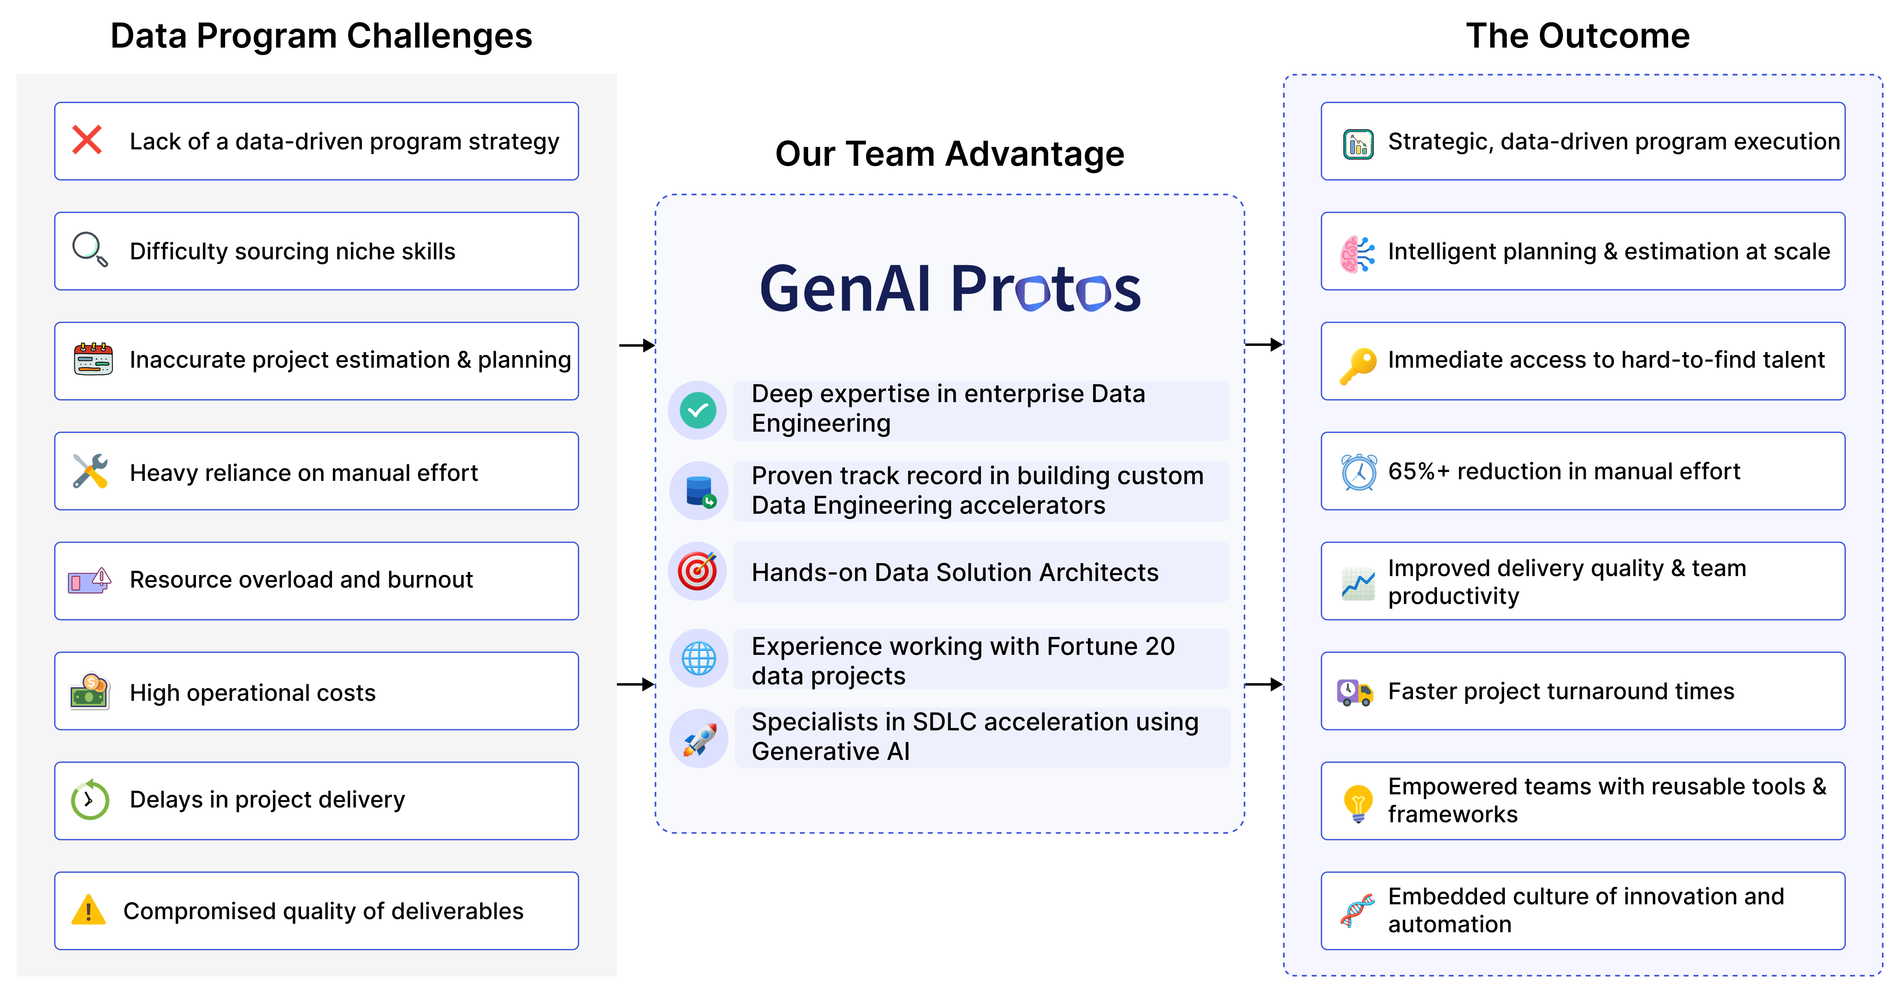
Task: Click the light bulb icon
Action: pos(1358,803)
